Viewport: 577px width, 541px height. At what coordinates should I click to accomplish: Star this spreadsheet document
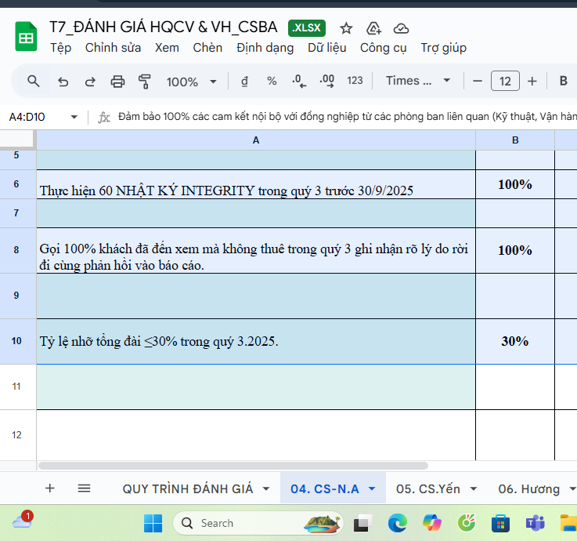(x=346, y=28)
